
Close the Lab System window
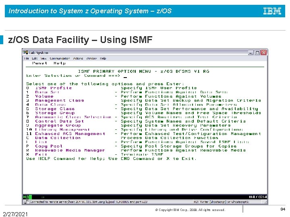[263, 53]
